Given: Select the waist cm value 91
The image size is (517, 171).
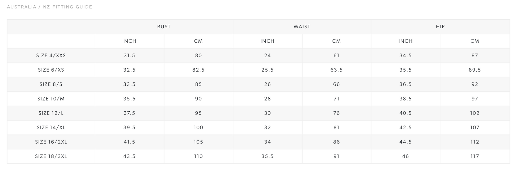Looking at the screenshot, I should pyautogui.click(x=337, y=156).
